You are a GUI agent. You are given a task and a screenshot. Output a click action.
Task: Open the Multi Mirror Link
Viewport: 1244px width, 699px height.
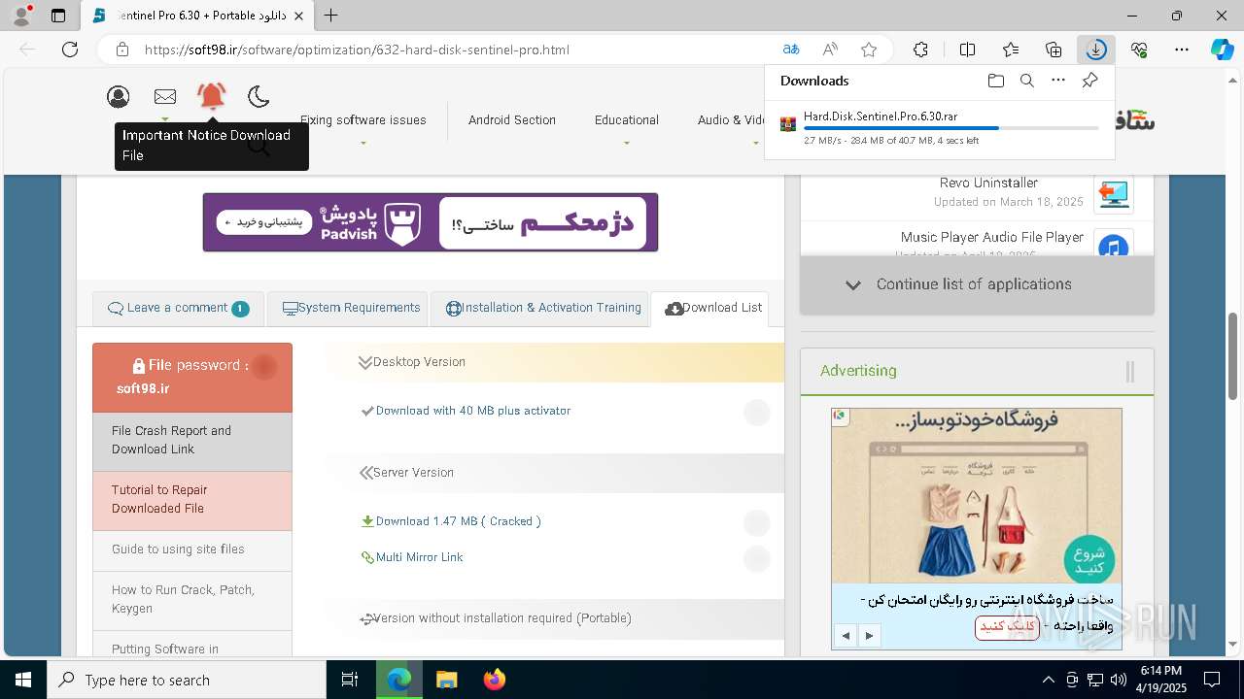click(x=420, y=557)
